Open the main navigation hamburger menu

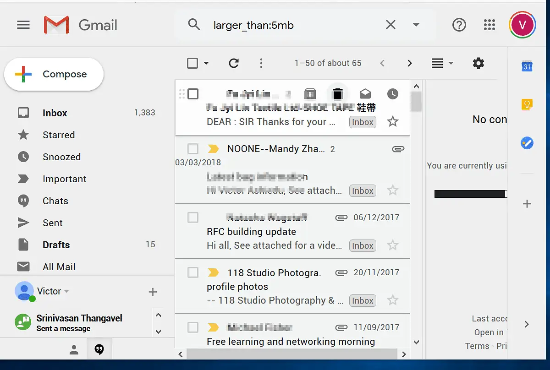(x=23, y=25)
